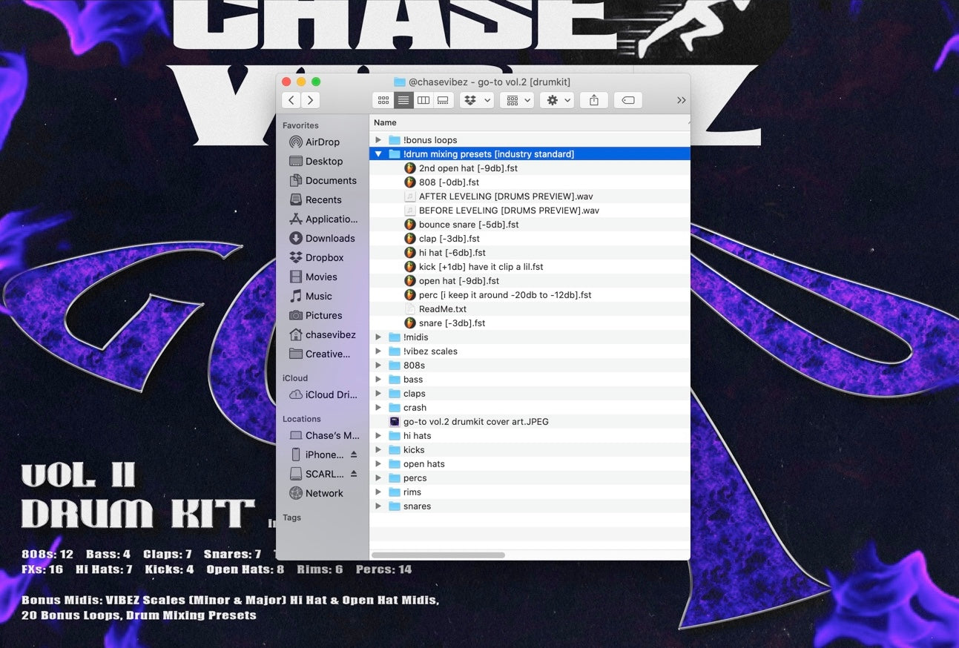The width and height of the screenshot is (959, 648).
Task: Switch to icon view in toolbar
Action: click(x=383, y=100)
